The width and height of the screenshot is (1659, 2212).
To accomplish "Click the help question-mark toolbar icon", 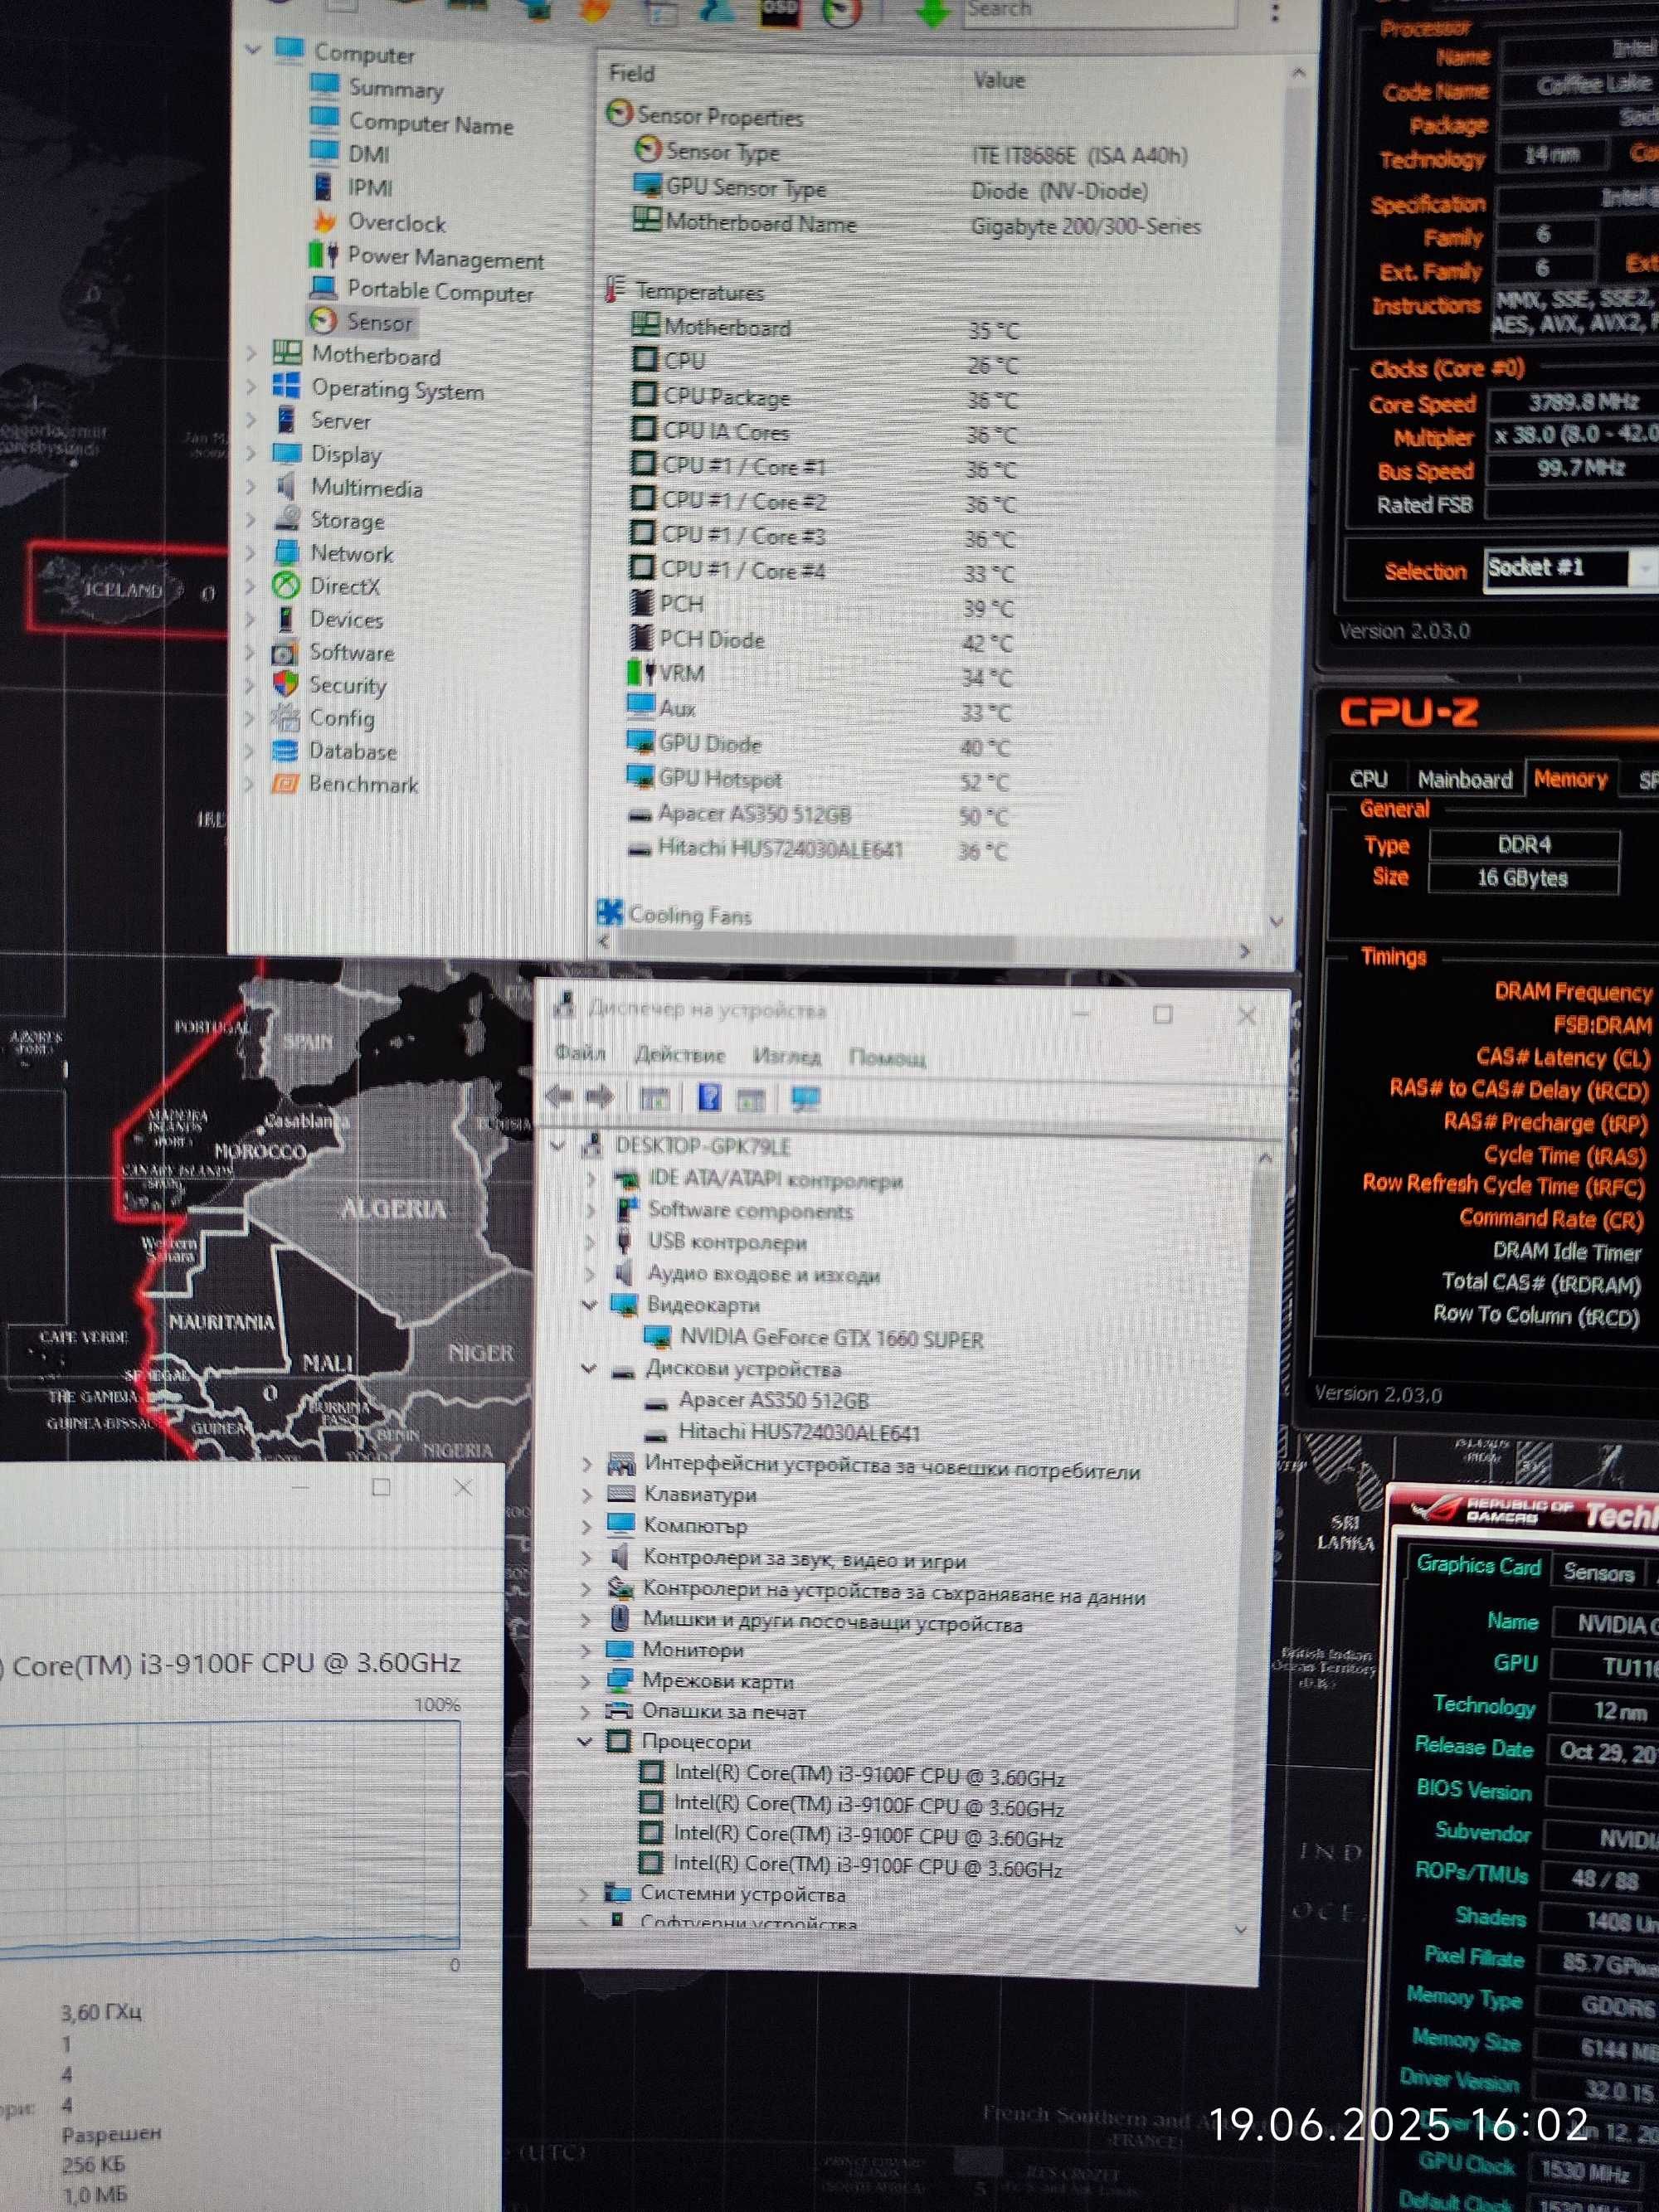I will (709, 1098).
